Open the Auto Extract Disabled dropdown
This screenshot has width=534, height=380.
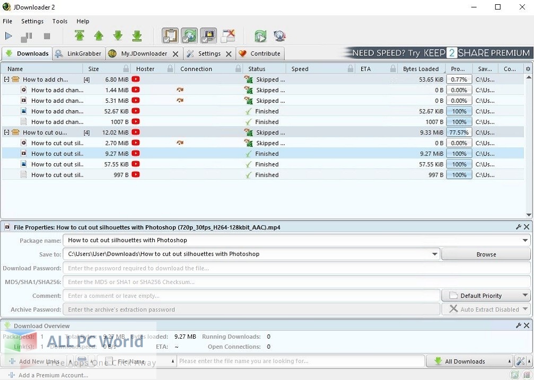click(484, 309)
